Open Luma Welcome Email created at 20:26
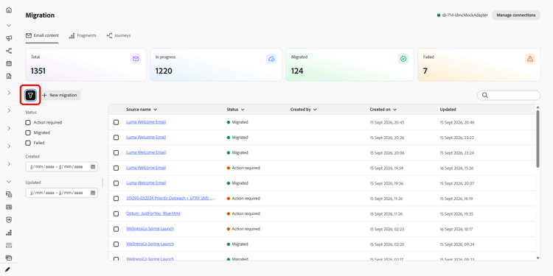553x276 pixels. click(x=146, y=137)
